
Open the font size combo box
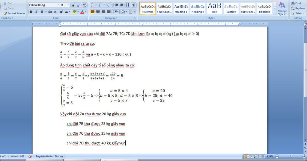coord(65,5)
